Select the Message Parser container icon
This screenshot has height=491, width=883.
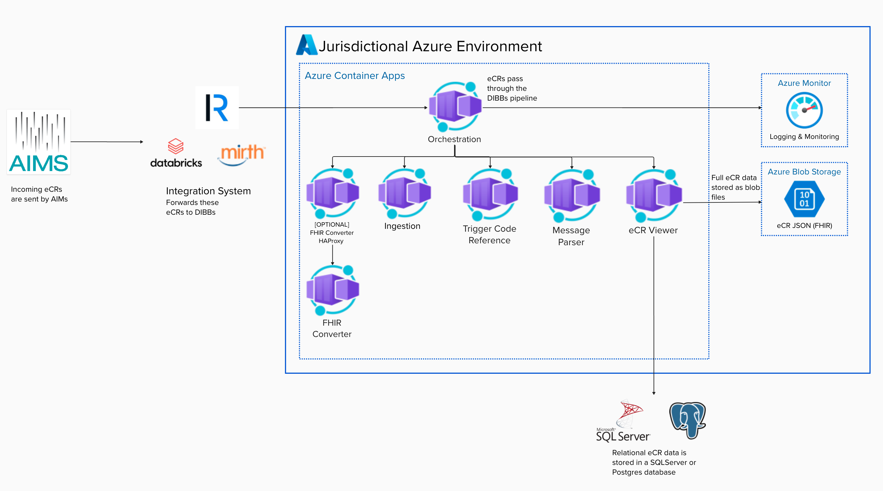(x=572, y=196)
